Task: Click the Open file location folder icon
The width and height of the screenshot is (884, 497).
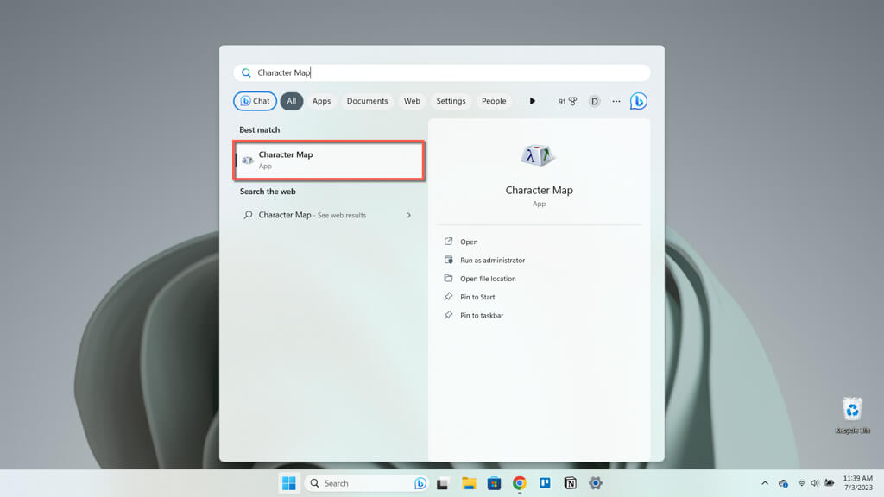Action: pos(448,279)
